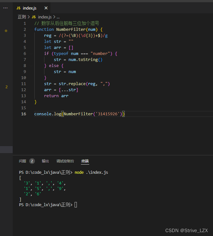The image size is (213, 236).
Task: Click the Chinese comment on line 1
Action: [67, 23]
